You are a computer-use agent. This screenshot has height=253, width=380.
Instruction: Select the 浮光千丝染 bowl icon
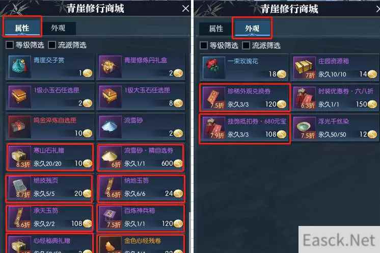click(304, 128)
